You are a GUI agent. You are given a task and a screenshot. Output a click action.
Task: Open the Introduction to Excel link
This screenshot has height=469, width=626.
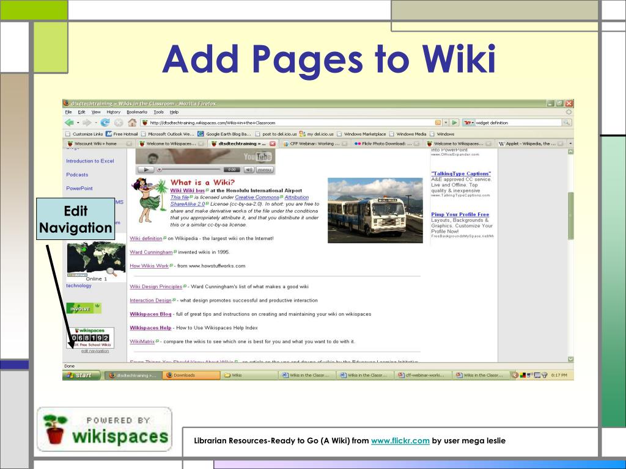click(x=90, y=161)
